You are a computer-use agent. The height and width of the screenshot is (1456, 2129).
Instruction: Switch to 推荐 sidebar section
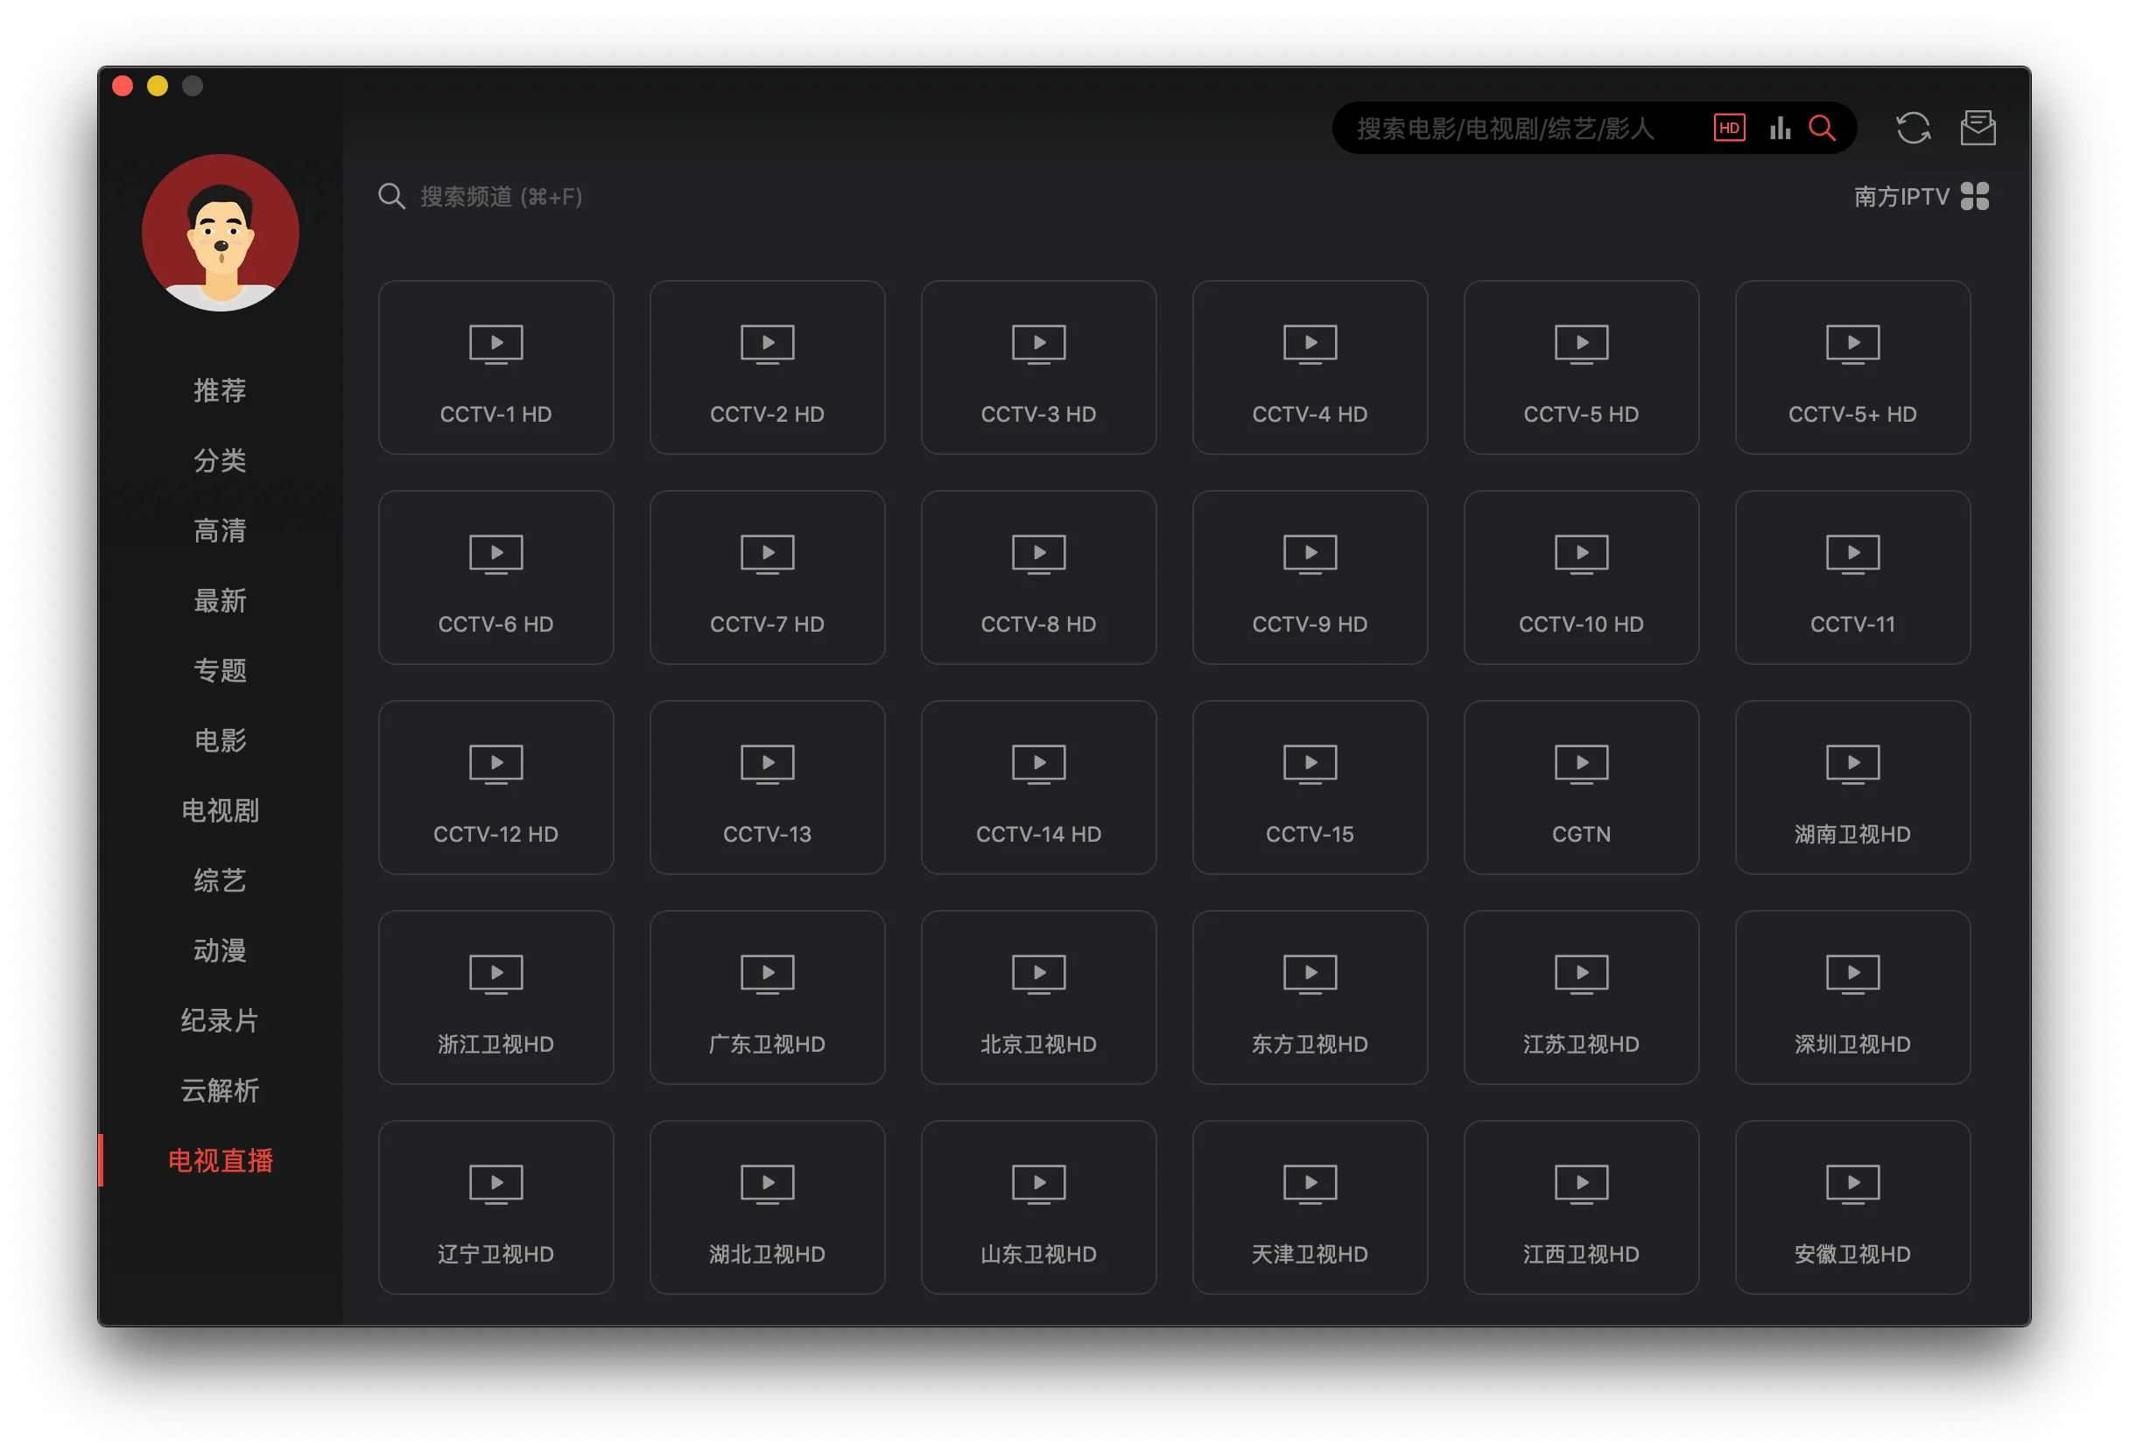point(220,391)
